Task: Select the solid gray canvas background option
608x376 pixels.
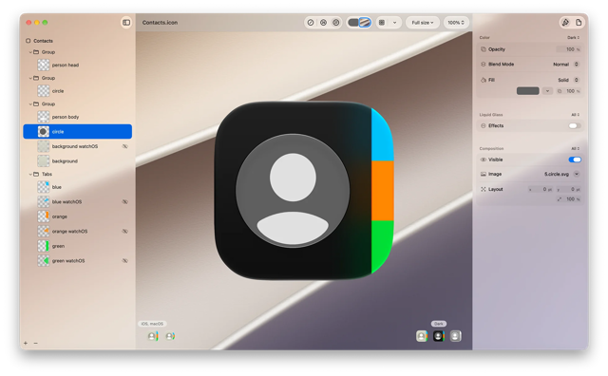Action: [353, 23]
